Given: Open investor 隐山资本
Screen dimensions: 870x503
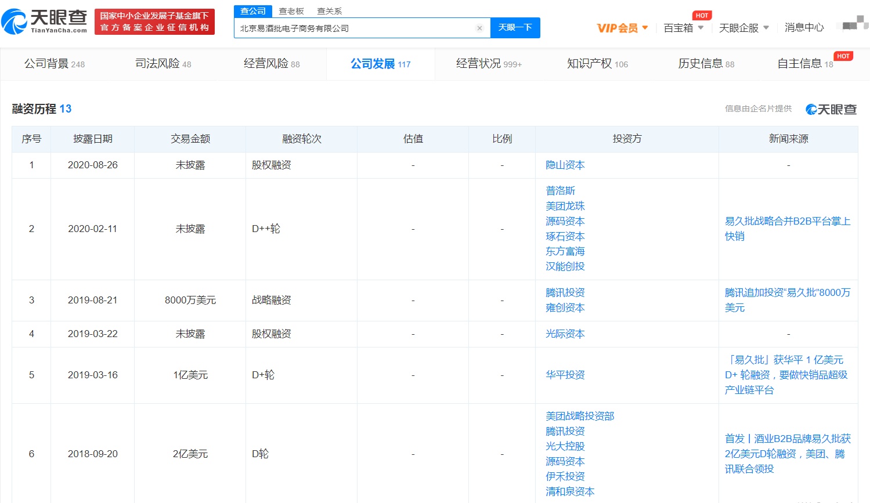Looking at the screenshot, I should click(565, 165).
